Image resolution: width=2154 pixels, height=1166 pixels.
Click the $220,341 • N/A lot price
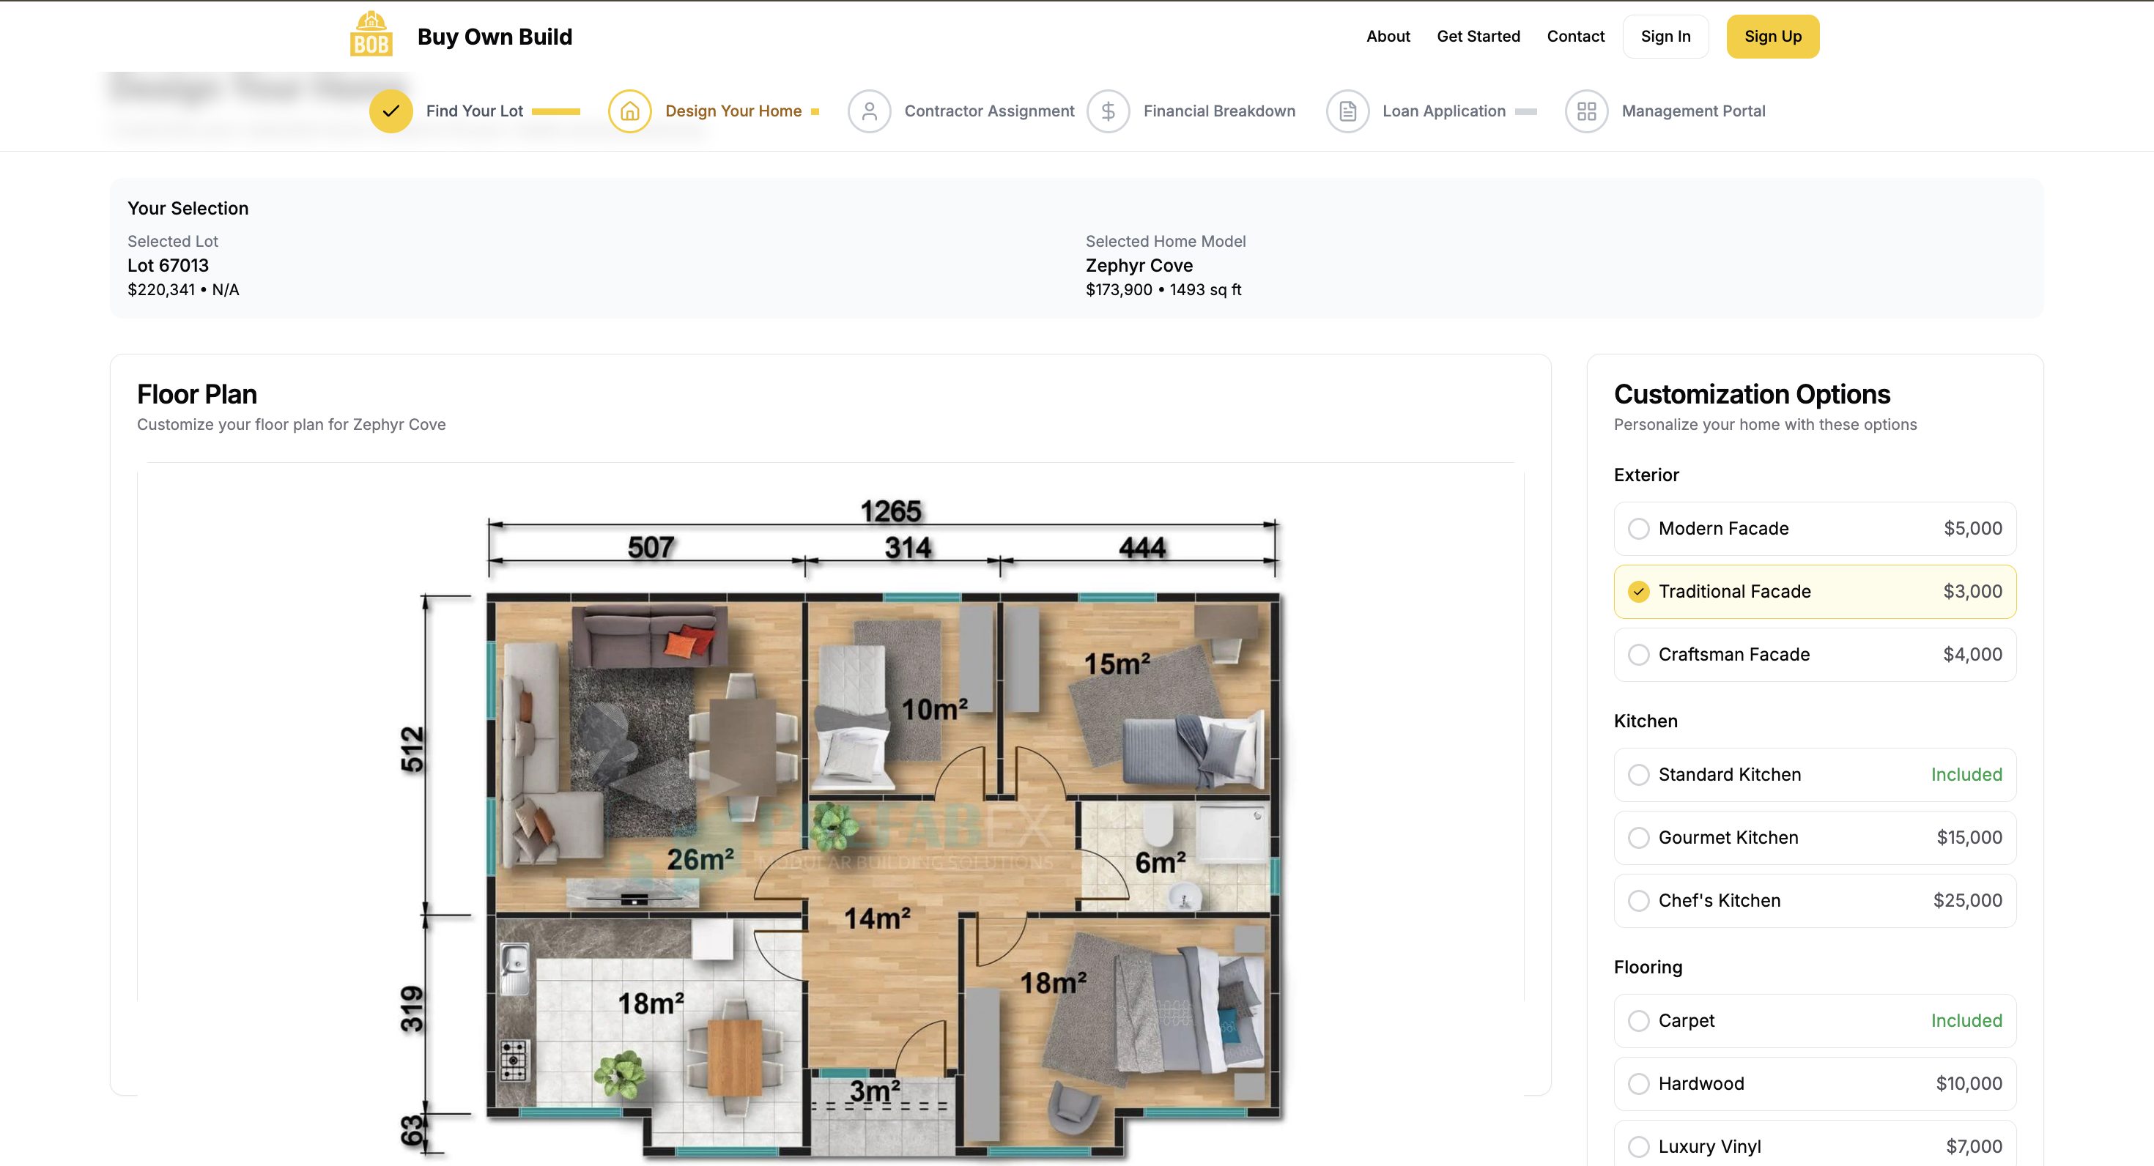(183, 289)
